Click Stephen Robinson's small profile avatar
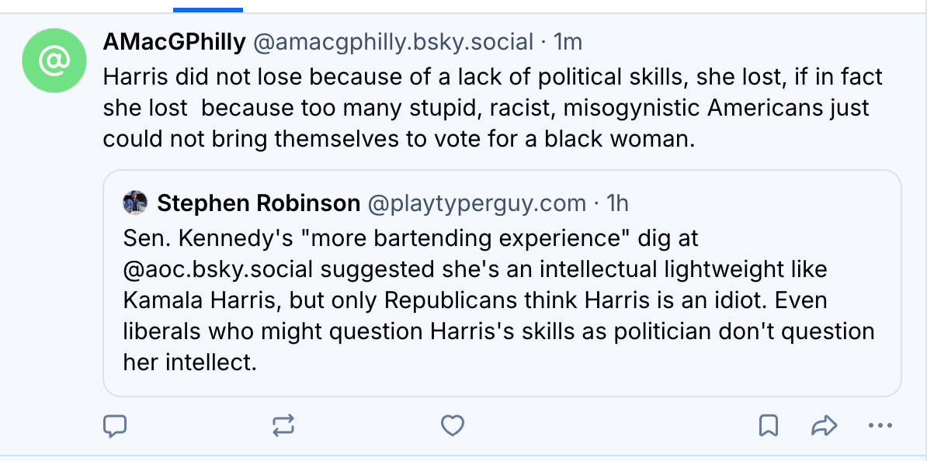Image resolution: width=927 pixels, height=461 pixels. coord(135,203)
